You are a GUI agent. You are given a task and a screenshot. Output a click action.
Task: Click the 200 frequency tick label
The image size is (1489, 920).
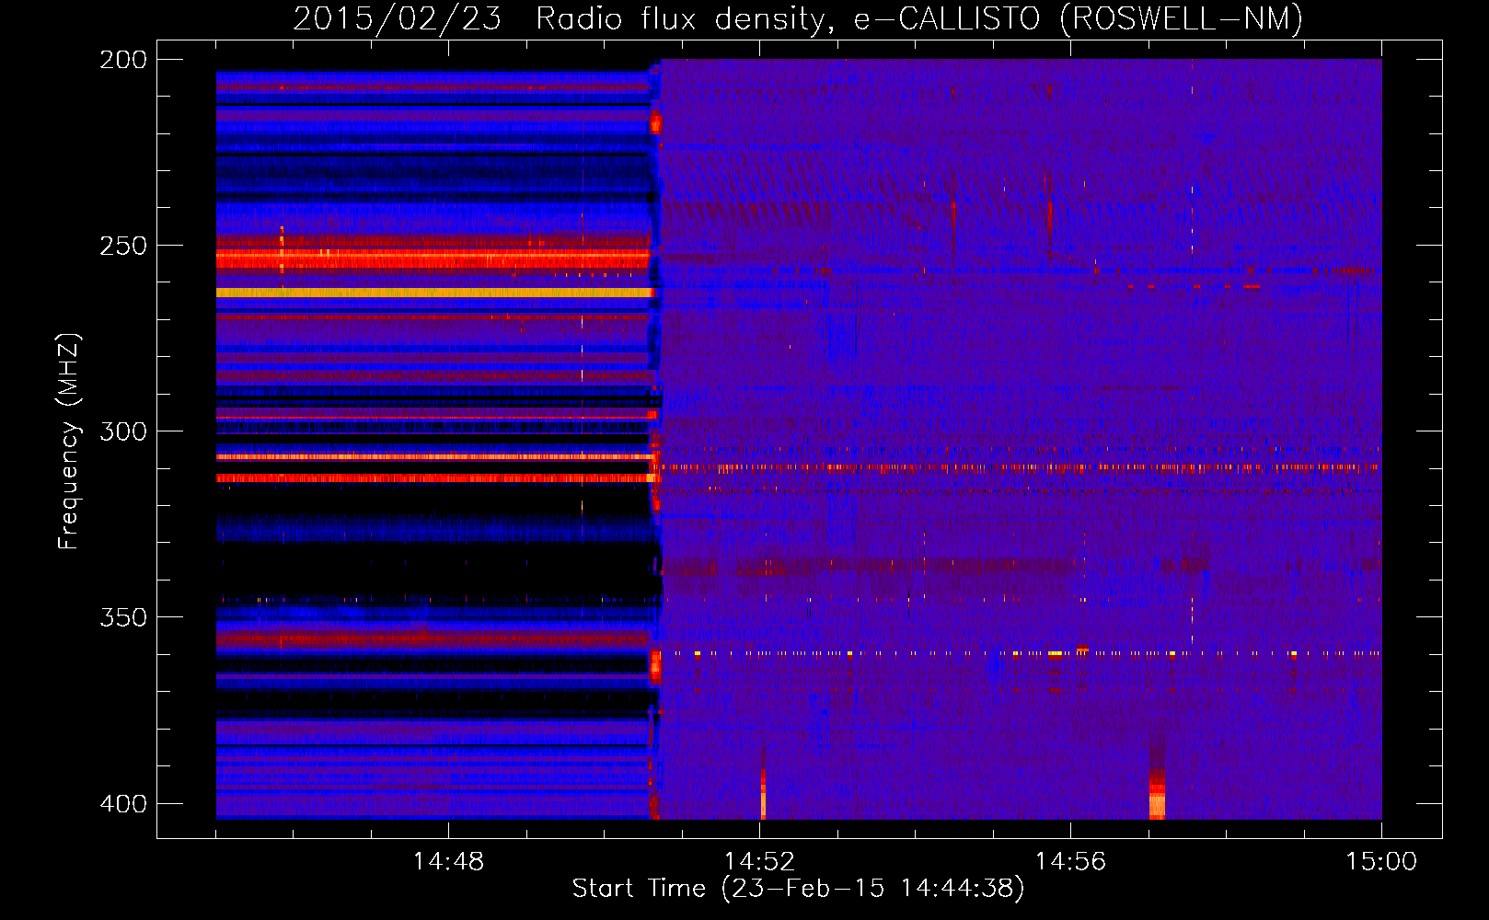pos(123,60)
